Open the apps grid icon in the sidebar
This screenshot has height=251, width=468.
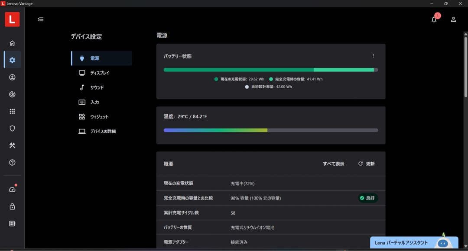click(x=12, y=111)
